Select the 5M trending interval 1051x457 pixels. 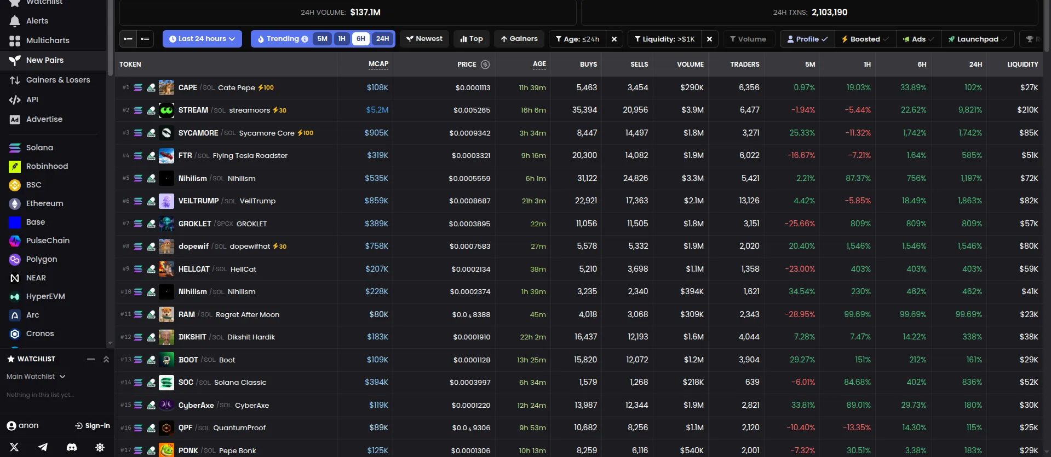click(322, 39)
